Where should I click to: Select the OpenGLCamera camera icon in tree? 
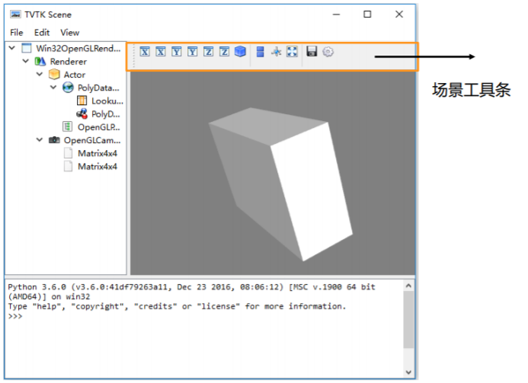point(54,140)
